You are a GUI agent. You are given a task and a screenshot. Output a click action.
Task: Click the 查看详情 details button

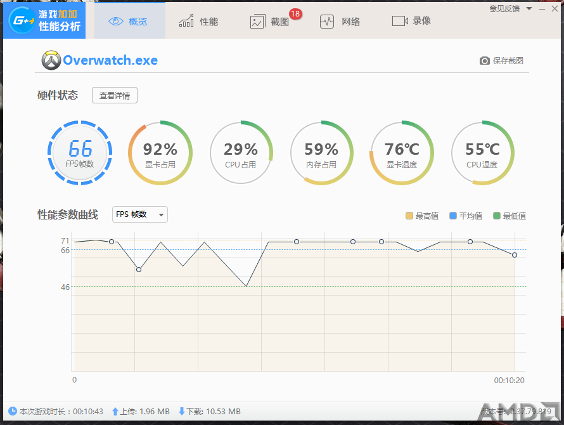click(114, 95)
